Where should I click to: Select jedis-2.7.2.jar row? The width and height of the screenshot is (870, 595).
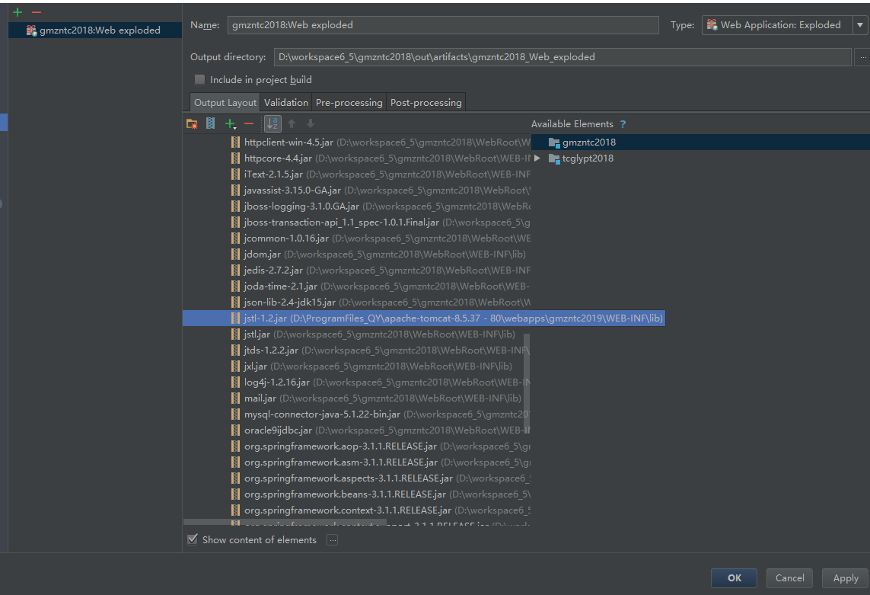point(357,270)
